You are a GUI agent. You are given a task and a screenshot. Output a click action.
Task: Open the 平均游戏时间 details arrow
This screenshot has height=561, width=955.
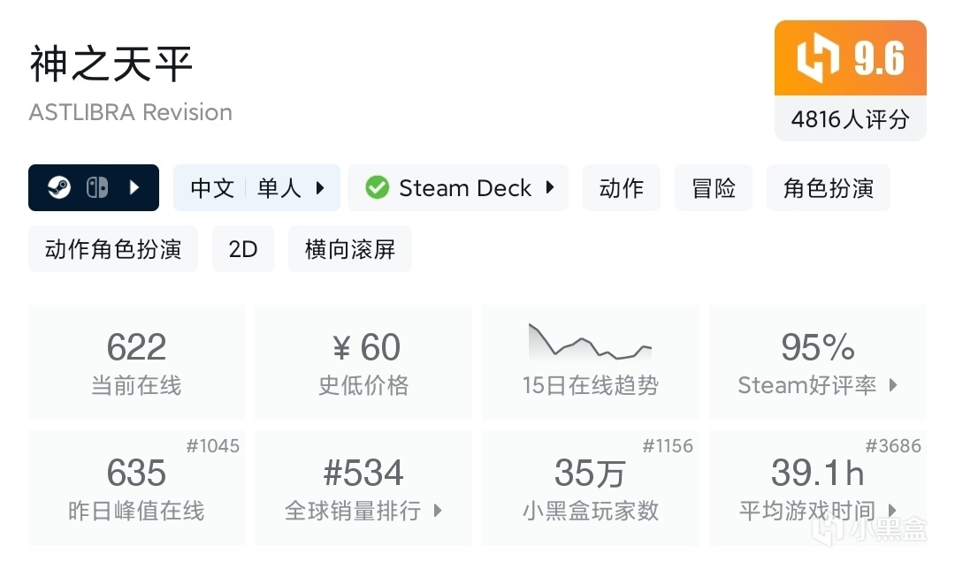[x=892, y=511]
